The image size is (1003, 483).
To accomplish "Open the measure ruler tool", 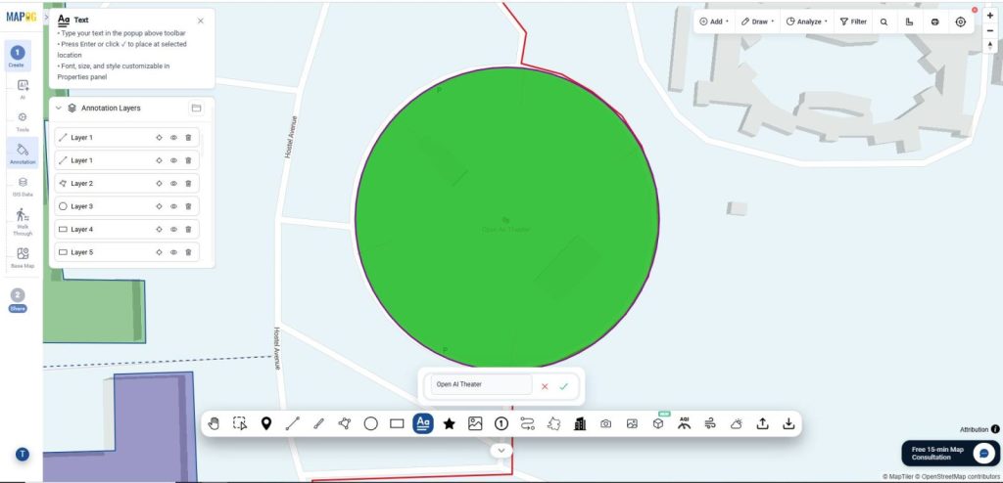I will coord(909,22).
